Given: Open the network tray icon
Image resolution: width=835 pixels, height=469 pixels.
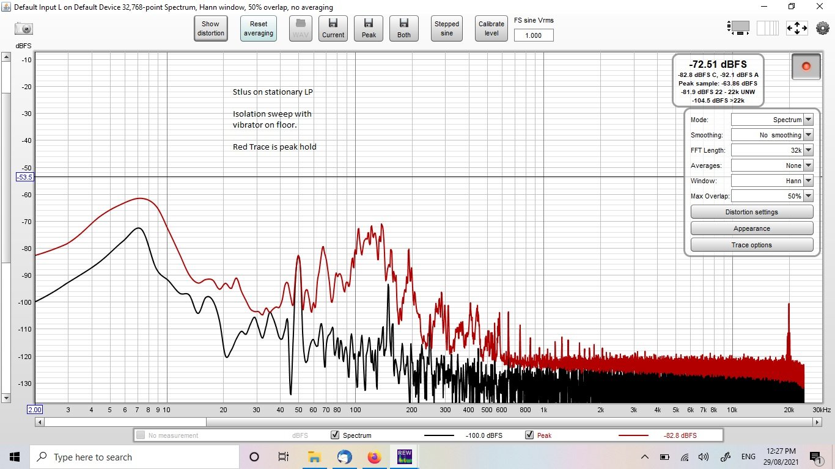Looking at the screenshot, I should tap(685, 457).
